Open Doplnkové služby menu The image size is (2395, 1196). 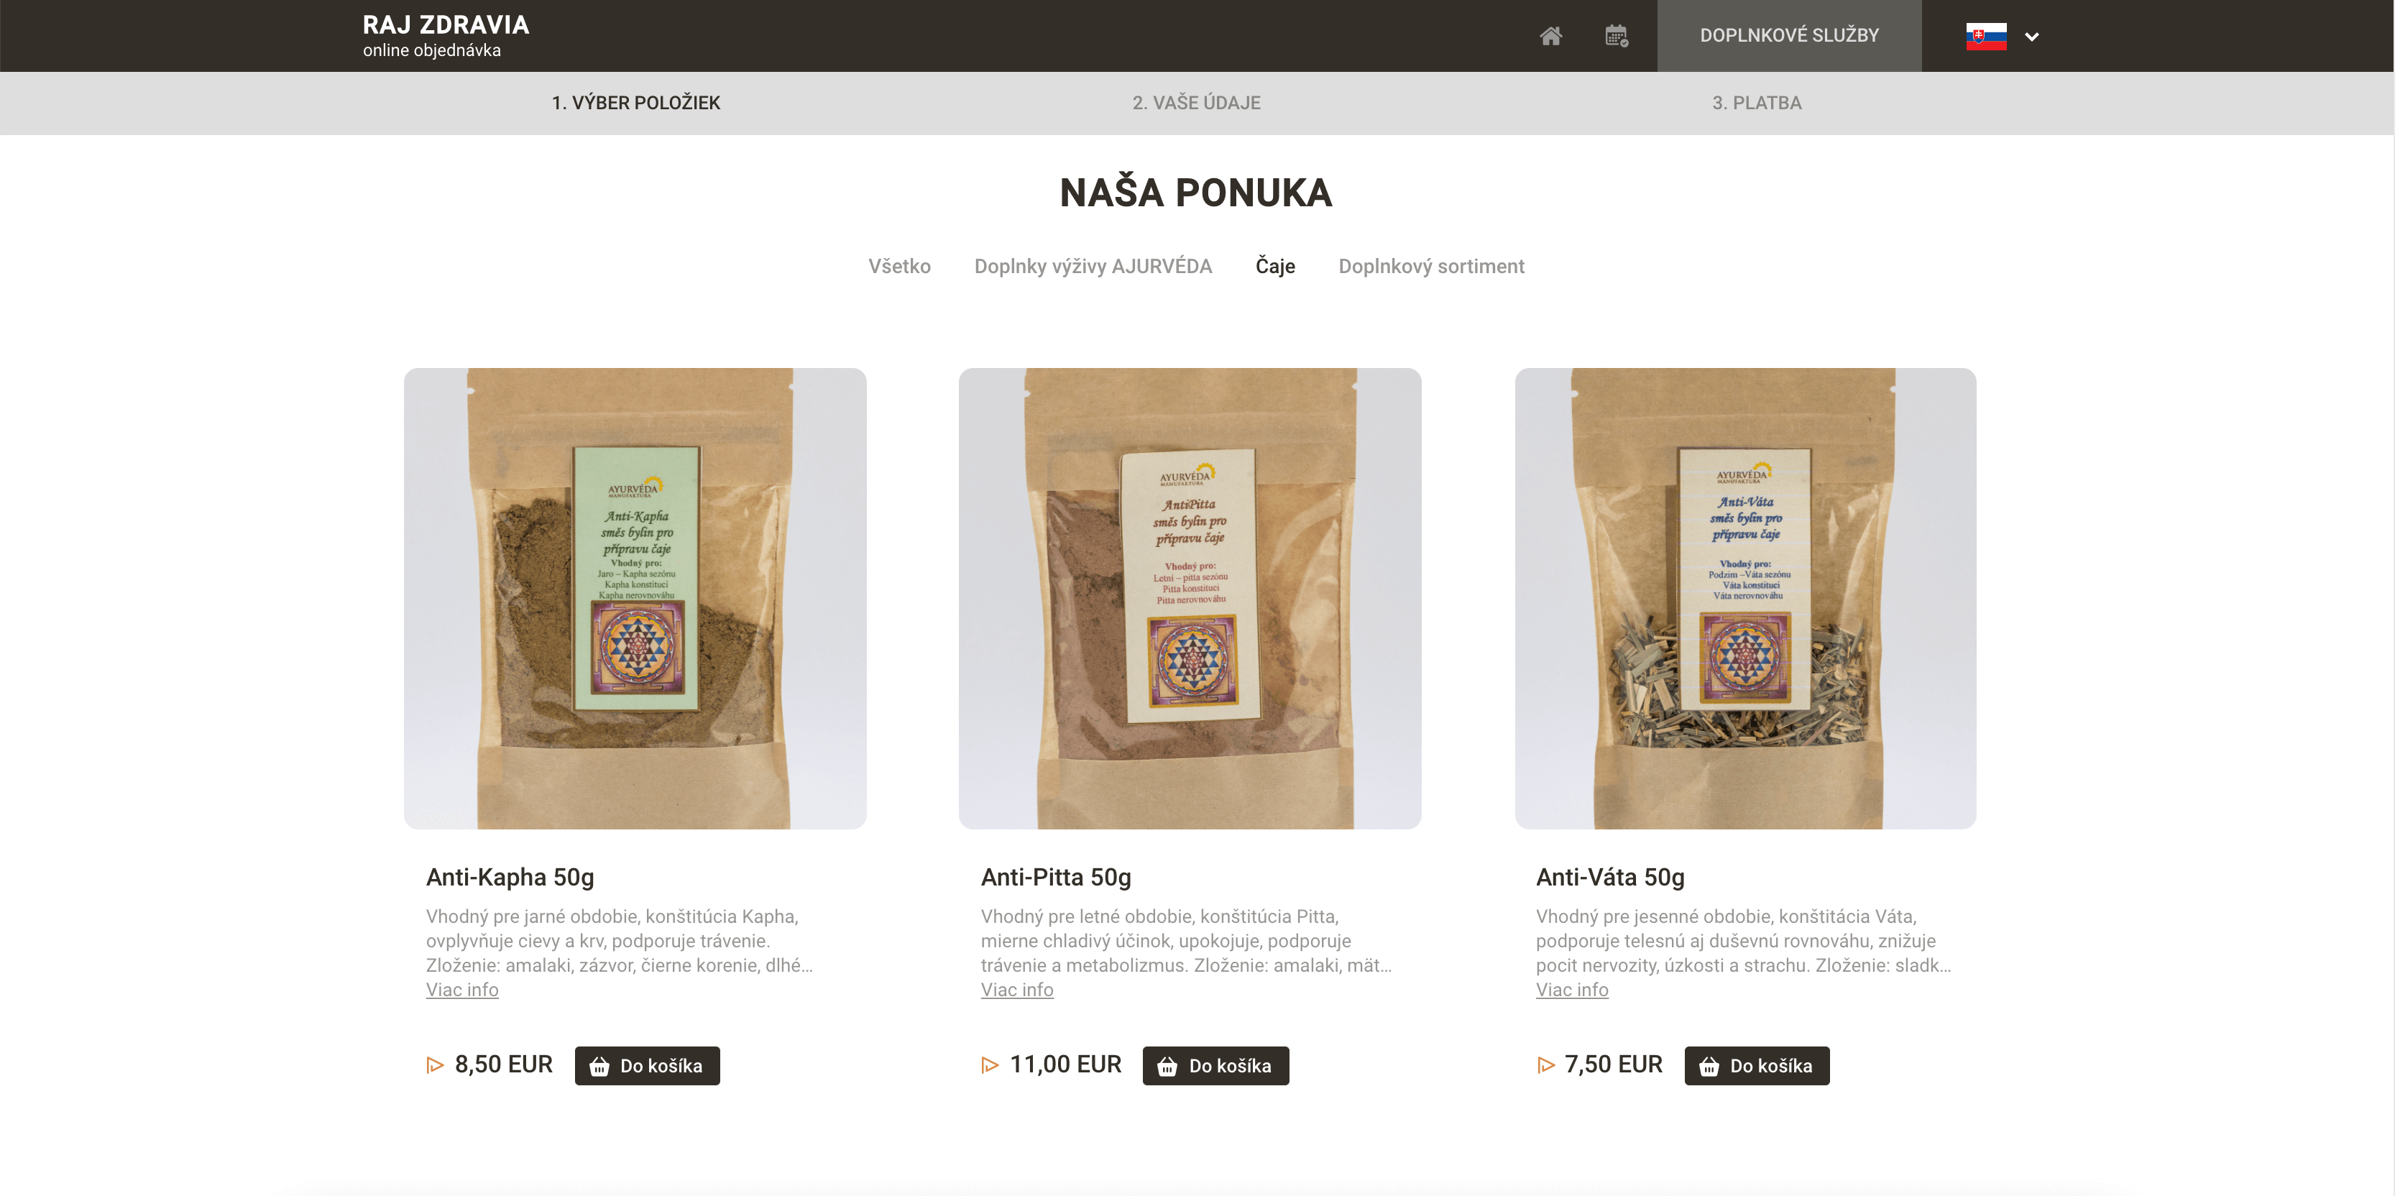point(1789,35)
